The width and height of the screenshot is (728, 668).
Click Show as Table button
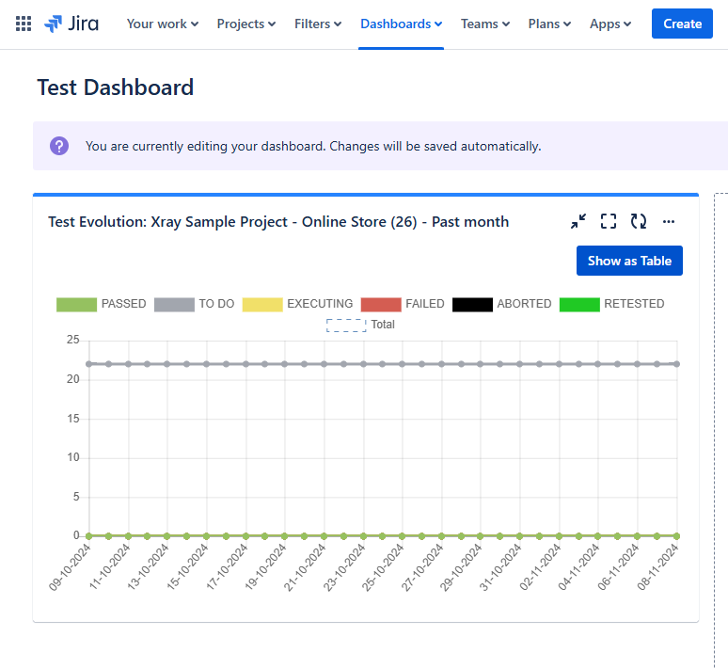[629, 261]
